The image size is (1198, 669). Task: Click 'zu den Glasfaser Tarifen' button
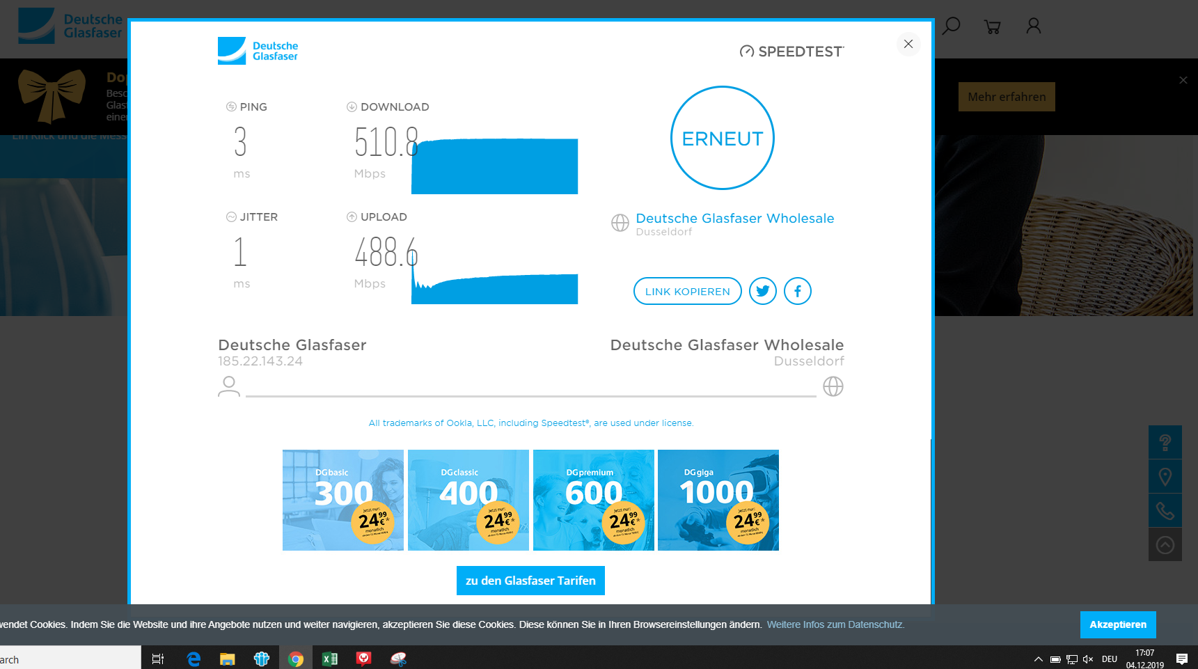tap(530, 581)
